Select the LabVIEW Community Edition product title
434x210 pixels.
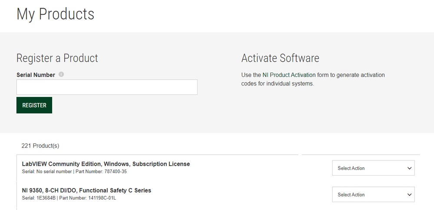(106, 164)
